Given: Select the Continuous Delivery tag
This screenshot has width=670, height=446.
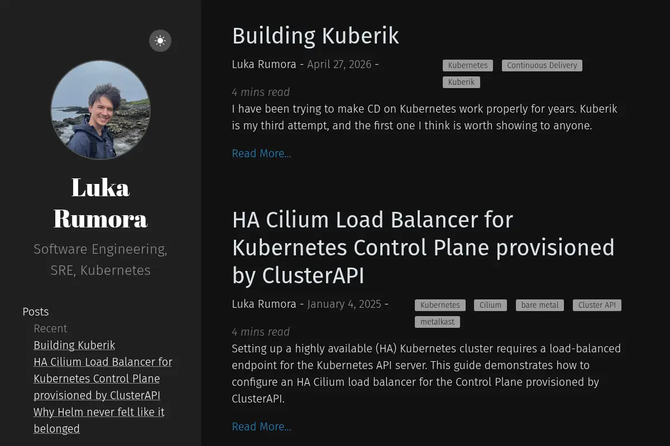Looking at the screenshot, I should [542, 65].
